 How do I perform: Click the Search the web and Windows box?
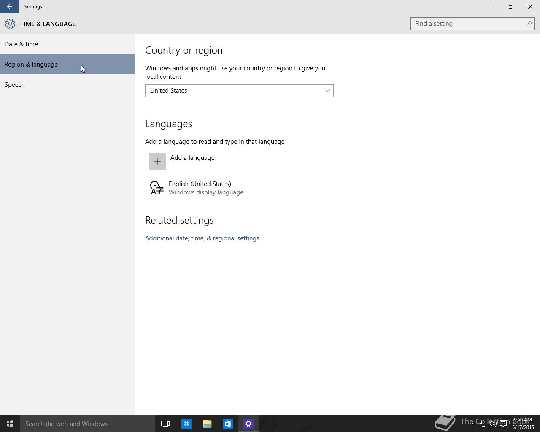pyautogui.click(x=88, y=424)
